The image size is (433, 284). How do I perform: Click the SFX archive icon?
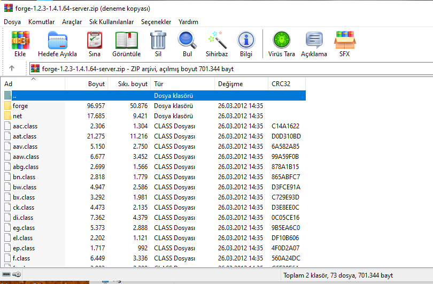(x=345, y=40)
